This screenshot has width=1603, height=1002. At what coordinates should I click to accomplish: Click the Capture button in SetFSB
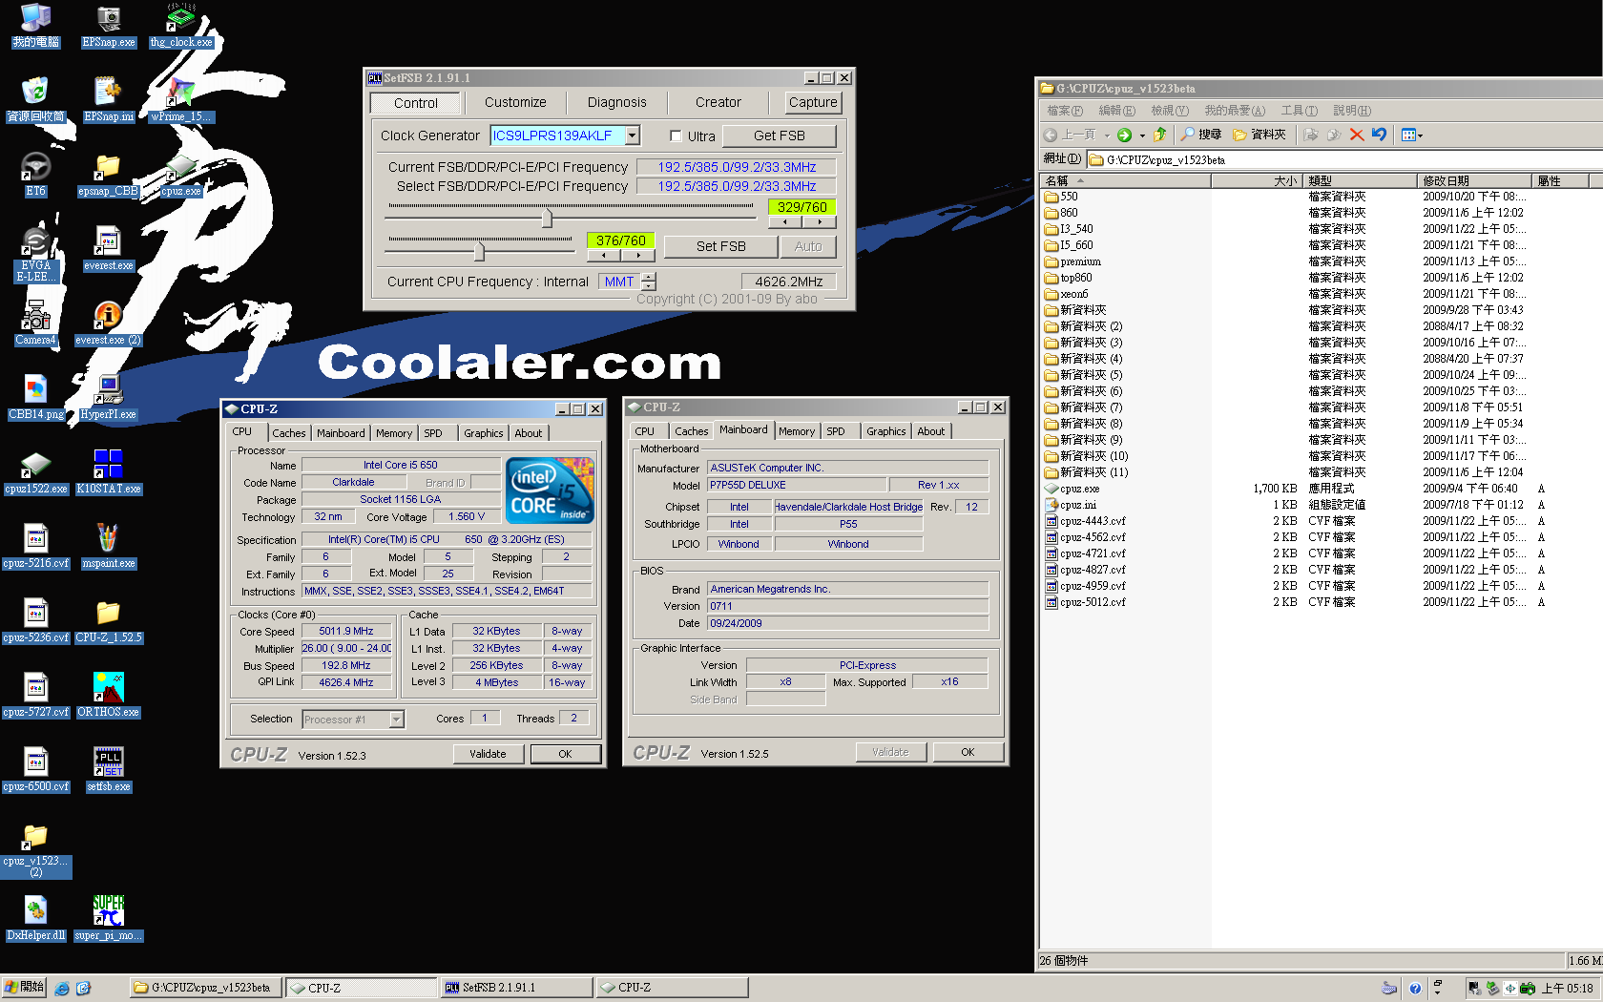click(813, 102)
